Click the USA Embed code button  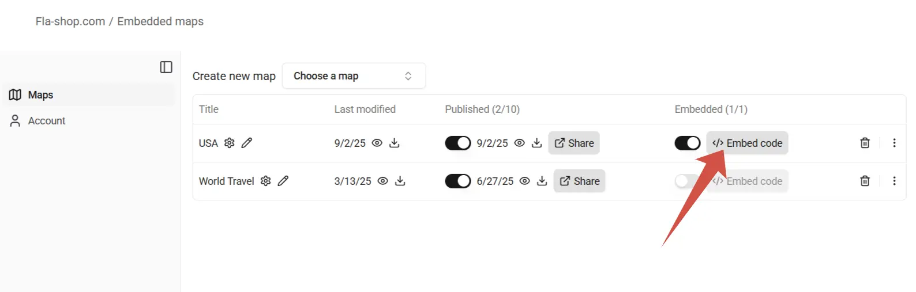pos(747,143)
